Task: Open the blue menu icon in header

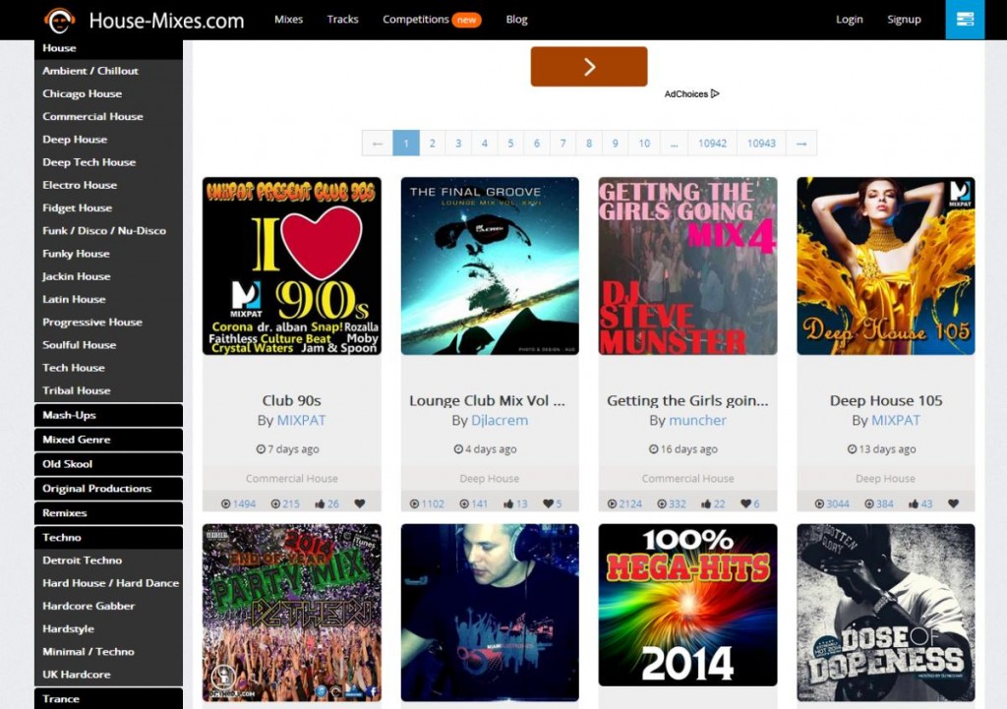Action: [x=964, y=20]
